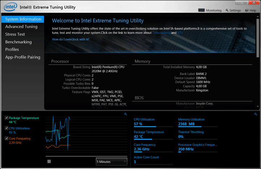Open the 5 Minutes time range dropdown
Image resolution: width=261 pixels, height=169 pixels.
click(x=111, y=161)
